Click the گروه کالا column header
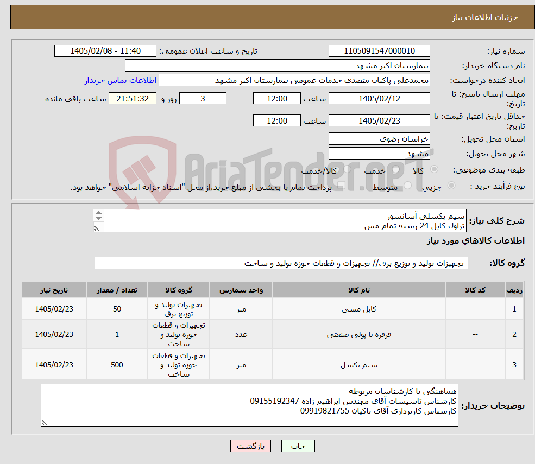 (x=179, y=290)
